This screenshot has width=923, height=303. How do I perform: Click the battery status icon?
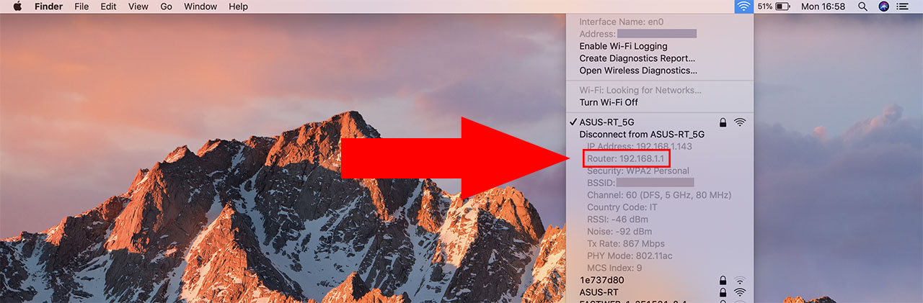tap(774, 6)
